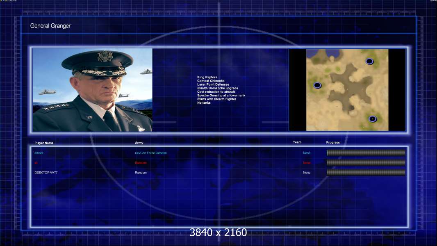Click USA Air Force General army entry
437x246 pixels.
[151, 153]
